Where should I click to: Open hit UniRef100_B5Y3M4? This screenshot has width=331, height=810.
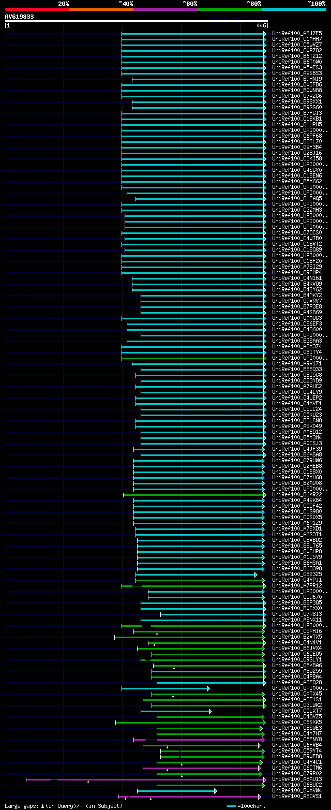point(297,437)
